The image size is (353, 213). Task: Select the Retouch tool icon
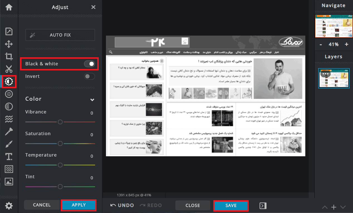pos(9,132)
